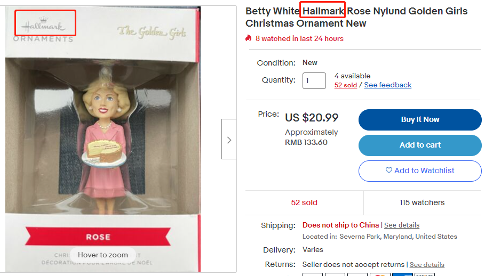Click The Golden Girls logo on the box
Screen dimensions: 485x276
152,32
